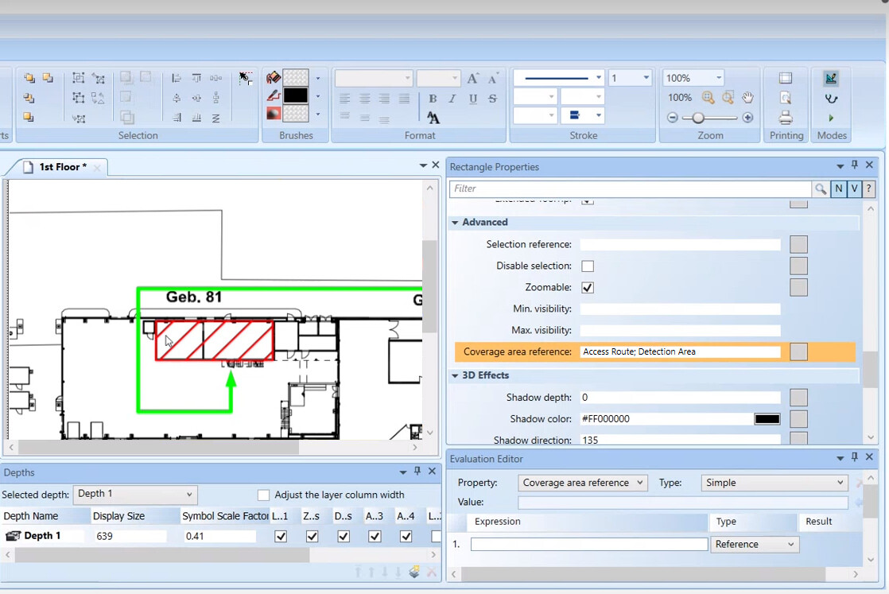Select the fill color brush icon

(x=272, y=79)
